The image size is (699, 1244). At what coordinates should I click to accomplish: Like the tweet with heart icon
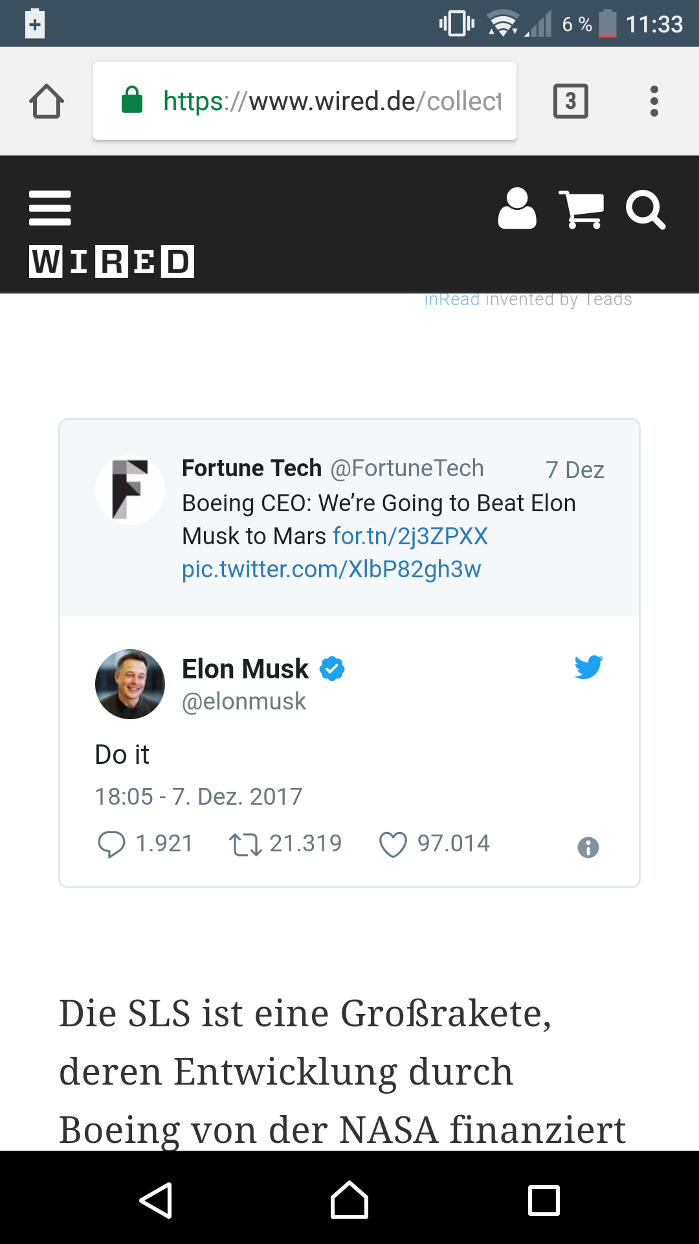393,844
